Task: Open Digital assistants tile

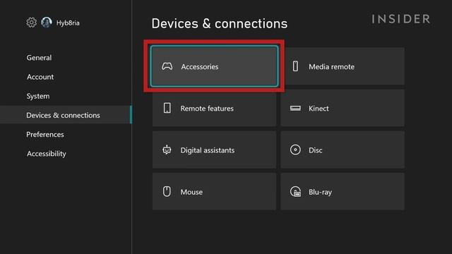Action: pos(214,150)
